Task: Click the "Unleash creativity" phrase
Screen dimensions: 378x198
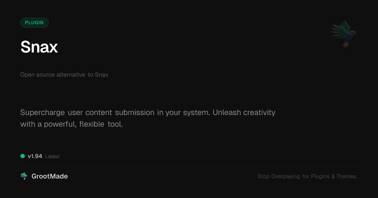Action: click(x=244, y=113)
